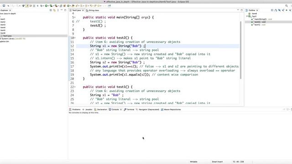The image size is (292, 164).
Task: Click the Last Edit Location toolbar icon
Action: tap(91, 6)
